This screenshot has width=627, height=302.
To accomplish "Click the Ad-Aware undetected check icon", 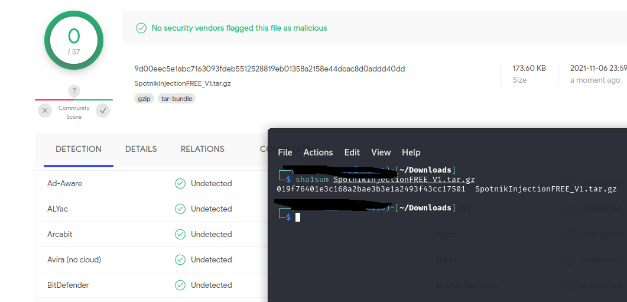I will [180, 184].
